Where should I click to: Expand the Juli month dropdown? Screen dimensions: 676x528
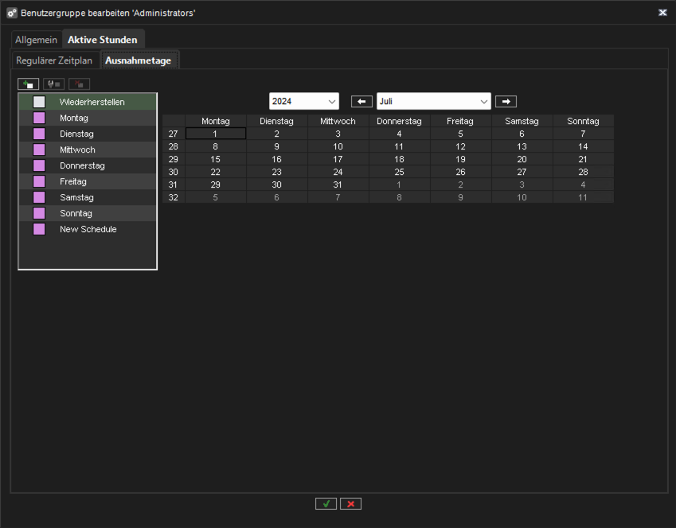coord(433,102)
